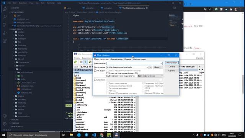
Task: Click the thumbnails view icon in Total Commander toolbar
Action: 90,62
